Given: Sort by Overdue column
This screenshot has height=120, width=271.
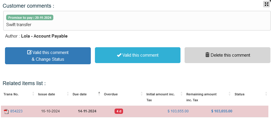Looking at the screenshot, I should click(111, 94).
